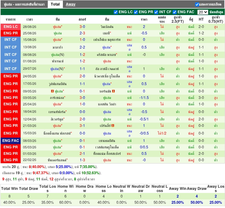The width and height of the screenshot is (225, 208).
Task: Select the date 24/05/26
Action: pos(30,76)
